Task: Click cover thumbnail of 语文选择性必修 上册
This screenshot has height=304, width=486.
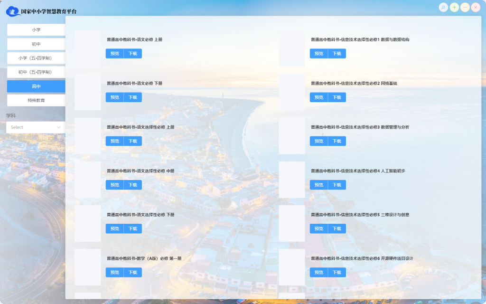Action: coord(88,136)
